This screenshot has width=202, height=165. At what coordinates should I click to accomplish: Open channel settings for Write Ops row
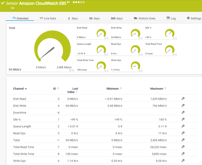(183, 161)
